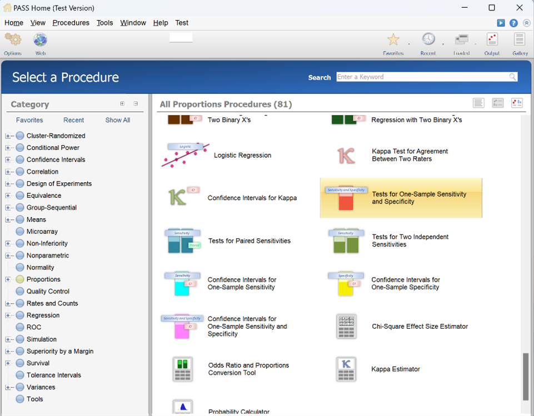The height and width of the screenshot is (416, 534).
Task: Open the Procedures menu
Action: (x=71, y=23)
